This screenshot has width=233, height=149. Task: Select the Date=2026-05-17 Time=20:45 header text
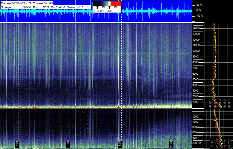[27, 3]
